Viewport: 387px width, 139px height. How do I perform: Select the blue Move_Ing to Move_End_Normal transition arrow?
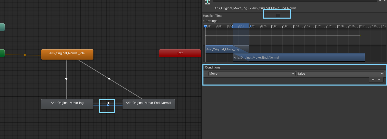[108, 105]
